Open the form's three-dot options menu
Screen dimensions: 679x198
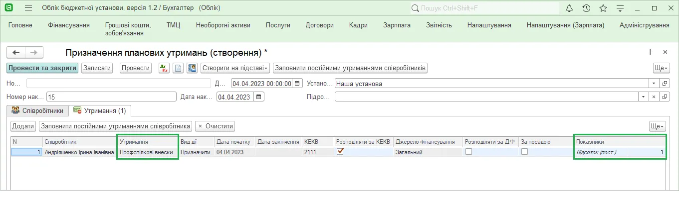(x=650, y=52)
